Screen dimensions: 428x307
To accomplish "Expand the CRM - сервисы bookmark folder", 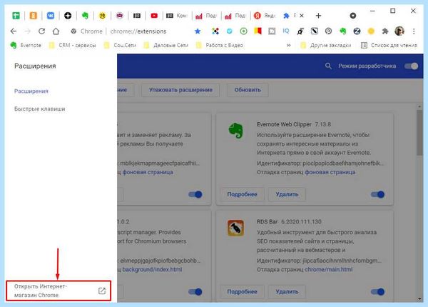I will coord(72,46).
